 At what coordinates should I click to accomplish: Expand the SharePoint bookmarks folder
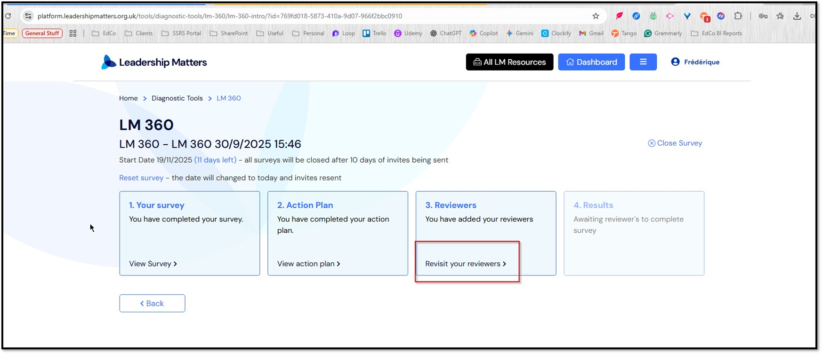[229, 33]
